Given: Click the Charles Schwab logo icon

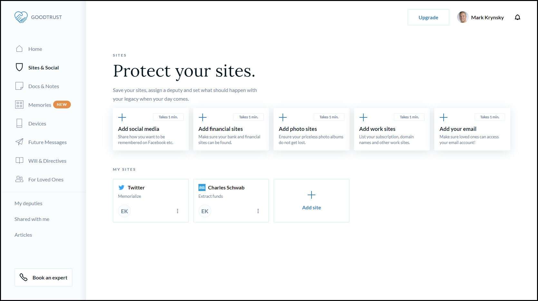Looking at the screenshot, I should pos(202,187).
